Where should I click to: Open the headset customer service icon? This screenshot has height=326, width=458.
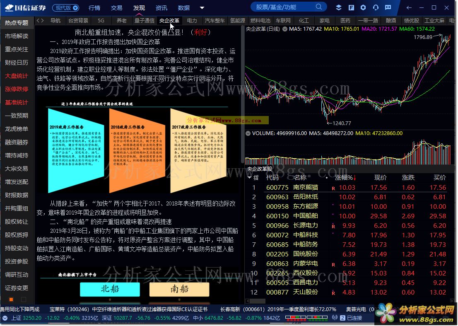pos(376,7)
